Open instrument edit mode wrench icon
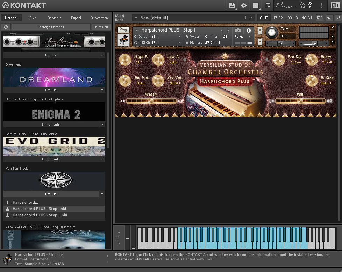The height and width of the screenshot is (272, 342). pos(123,29)
